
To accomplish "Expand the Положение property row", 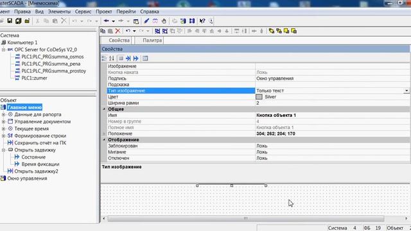I will tap(104, 133).
